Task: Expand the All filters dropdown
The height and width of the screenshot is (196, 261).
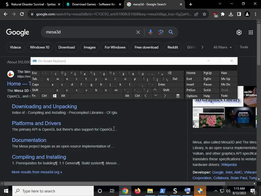Action: [x=223, y=47]
